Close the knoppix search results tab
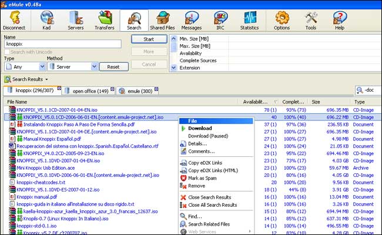 [x=59, y=88]
